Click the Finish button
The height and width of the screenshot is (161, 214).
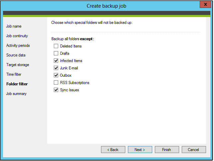[167, 150]
